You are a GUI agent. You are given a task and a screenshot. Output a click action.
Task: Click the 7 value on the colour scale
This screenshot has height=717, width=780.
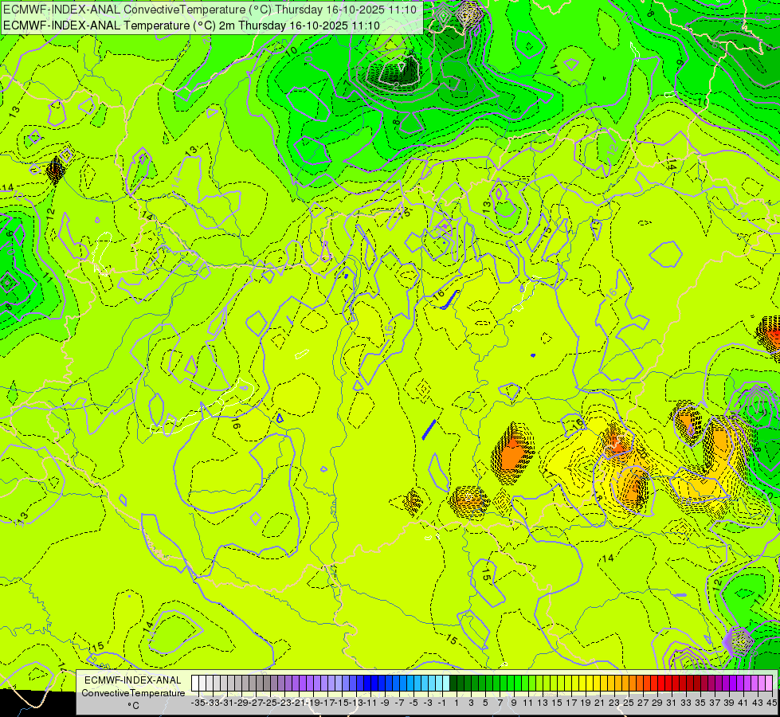(x=500, y=703)
